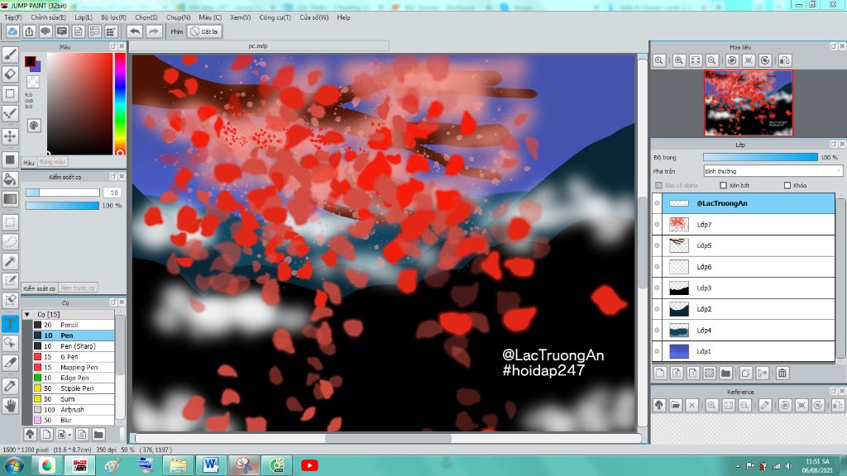Switch to the Xem trước cọ tab
The height and width of the screenshot is (476, 847).
[77, 288]
